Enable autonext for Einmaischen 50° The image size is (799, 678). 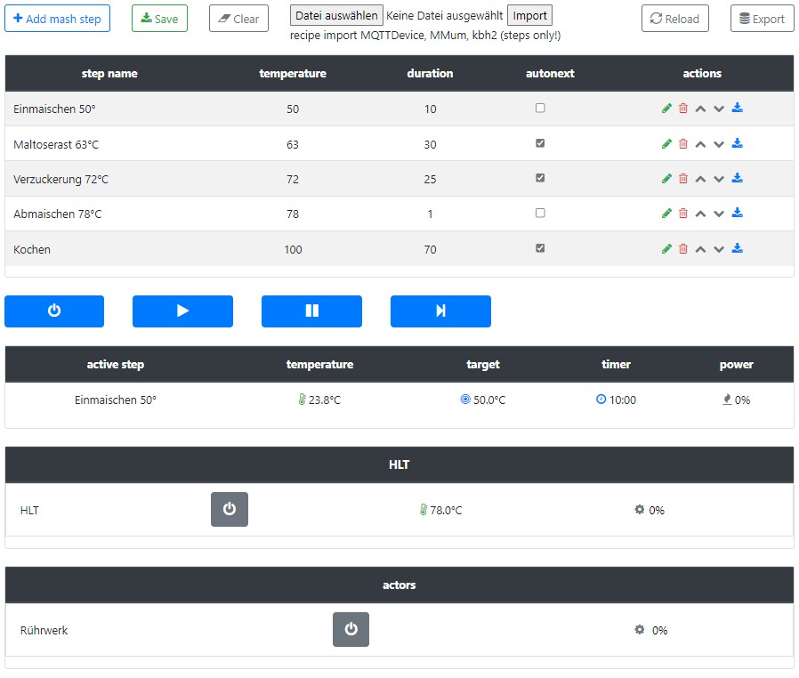[540, 109]
